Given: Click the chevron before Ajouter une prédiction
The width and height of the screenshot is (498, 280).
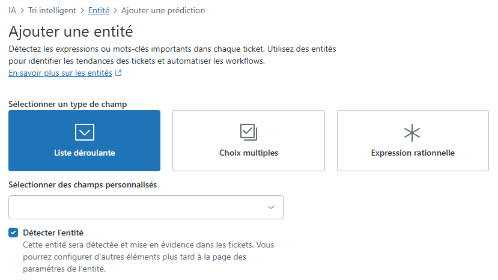Looking at the screenshot, I should (115, 10).
